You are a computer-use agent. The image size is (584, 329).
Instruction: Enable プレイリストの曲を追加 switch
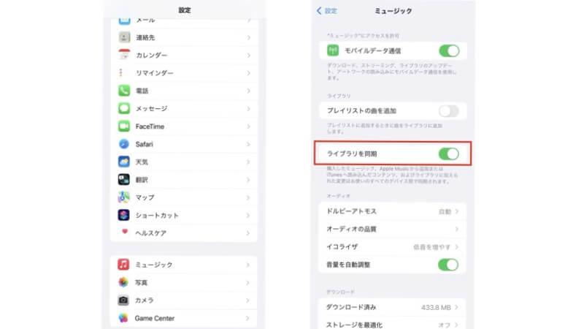(449, 111)
